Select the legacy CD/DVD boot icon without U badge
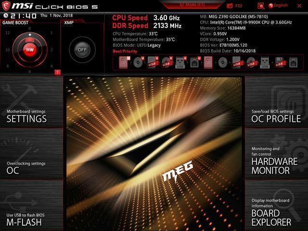This screenshot has height=231, width=308. (x=223, y=63)
